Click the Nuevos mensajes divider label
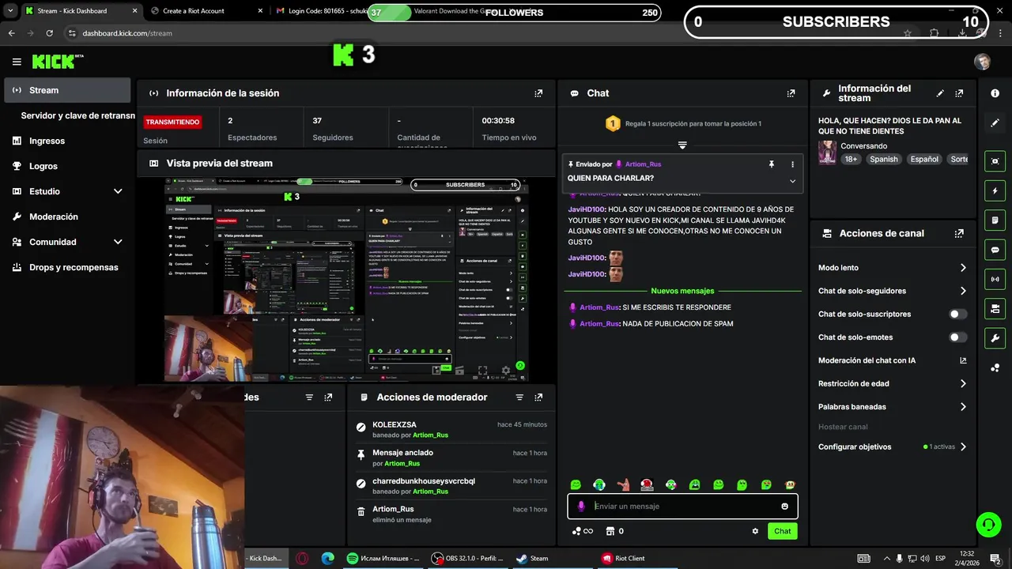This screenshot has height=569, width=1012. point(682,291)
